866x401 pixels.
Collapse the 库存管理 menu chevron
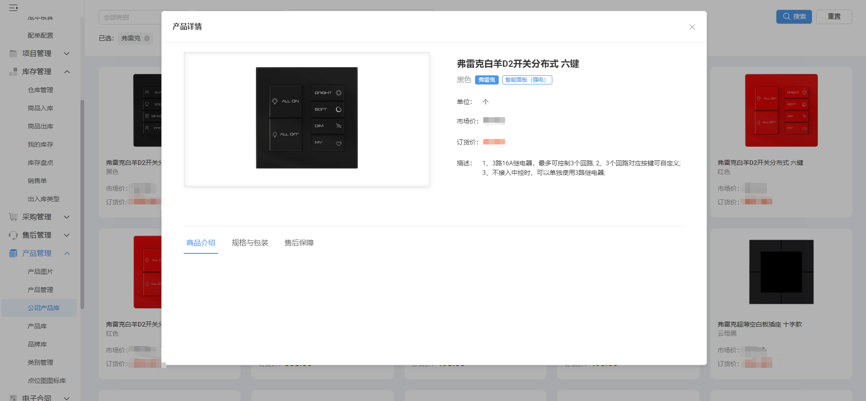point(67,72)
